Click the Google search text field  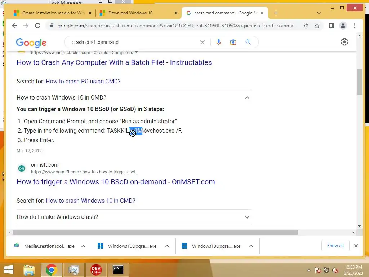point(134,42)
